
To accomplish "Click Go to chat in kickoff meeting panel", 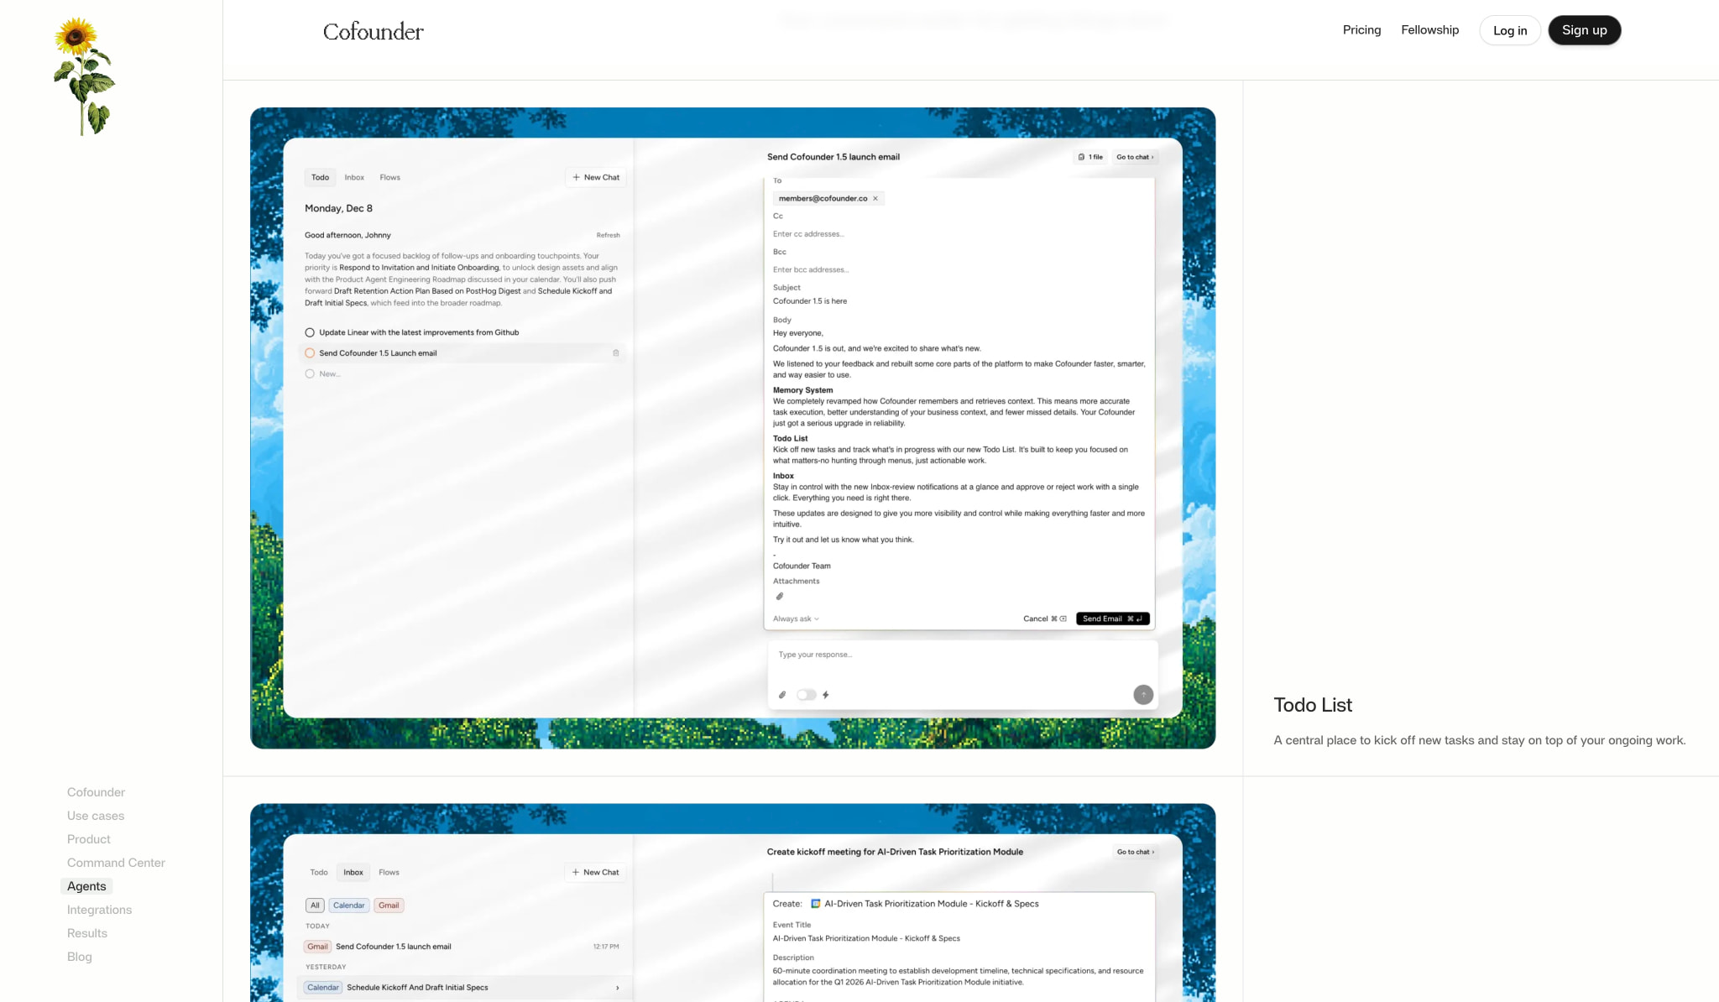I will coord(1135,852).
